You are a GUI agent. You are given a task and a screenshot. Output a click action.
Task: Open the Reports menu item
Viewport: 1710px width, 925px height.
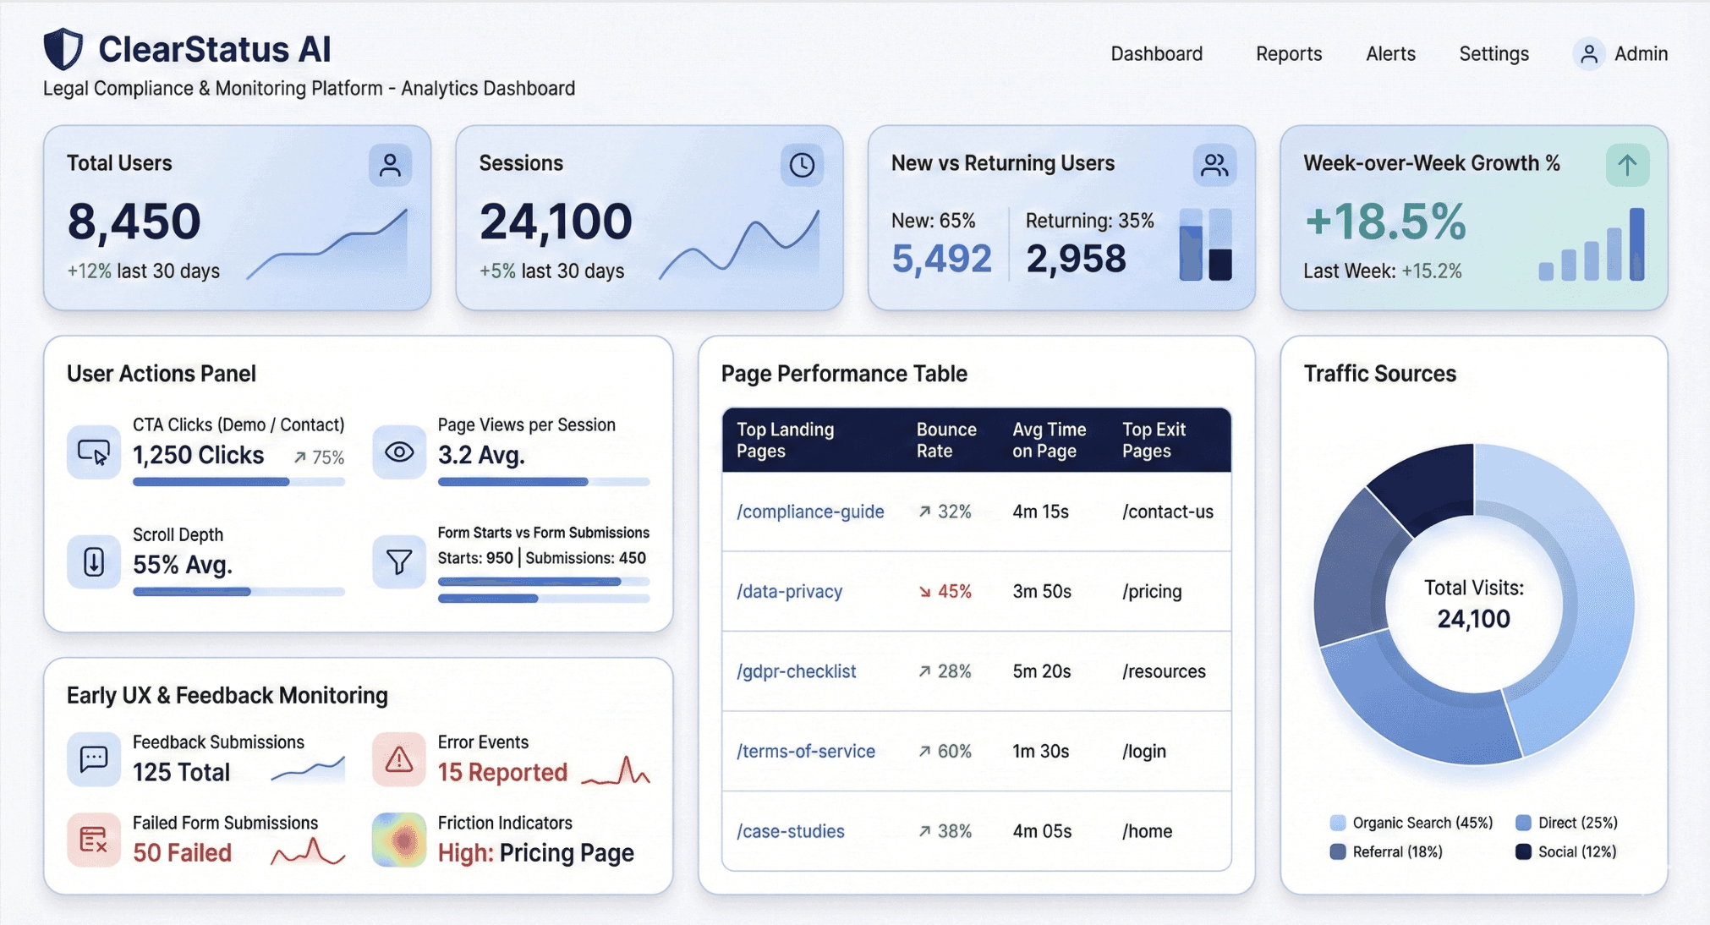1288,54
